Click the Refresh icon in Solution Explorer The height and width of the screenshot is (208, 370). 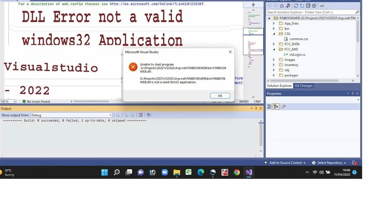click(x=302, y=6)
